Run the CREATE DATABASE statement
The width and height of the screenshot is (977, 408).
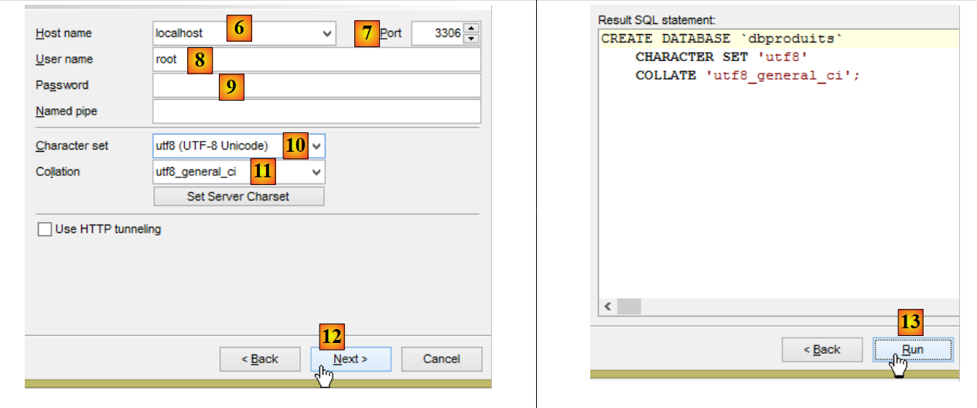coord(913,350)
